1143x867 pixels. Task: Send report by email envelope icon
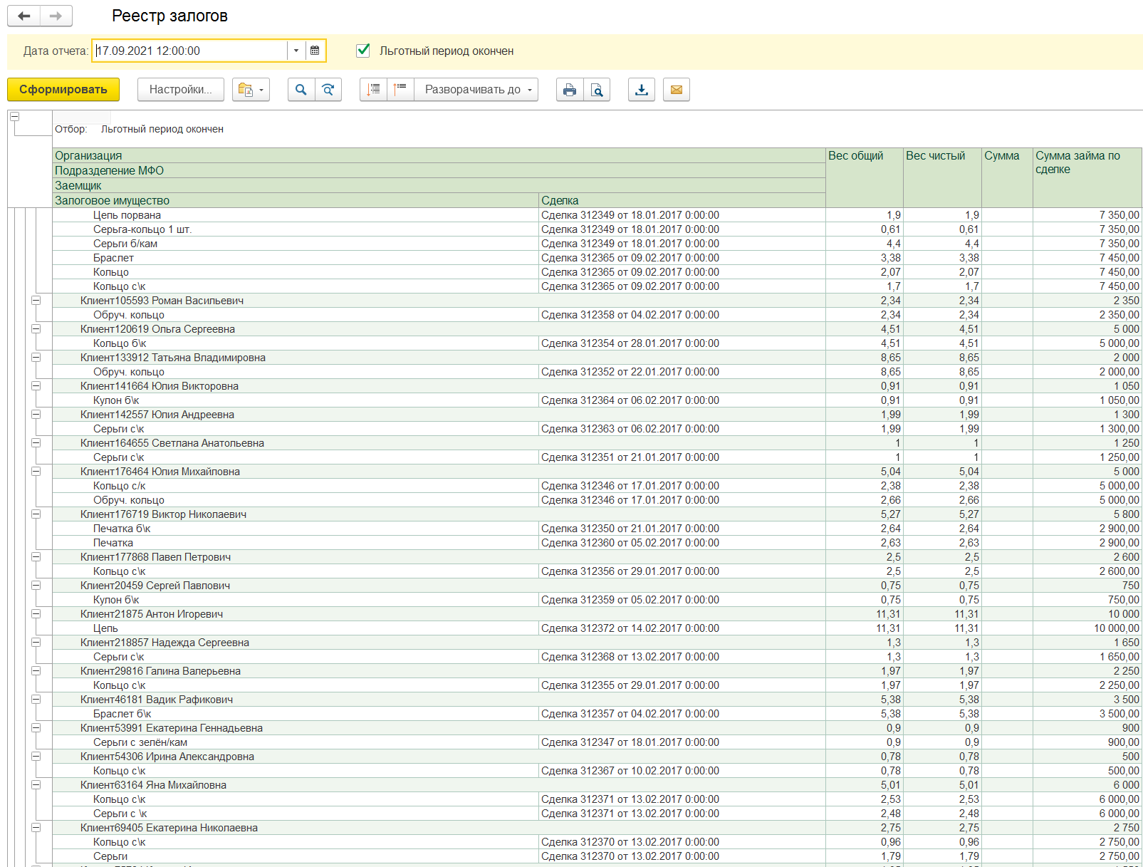(677, 90)
